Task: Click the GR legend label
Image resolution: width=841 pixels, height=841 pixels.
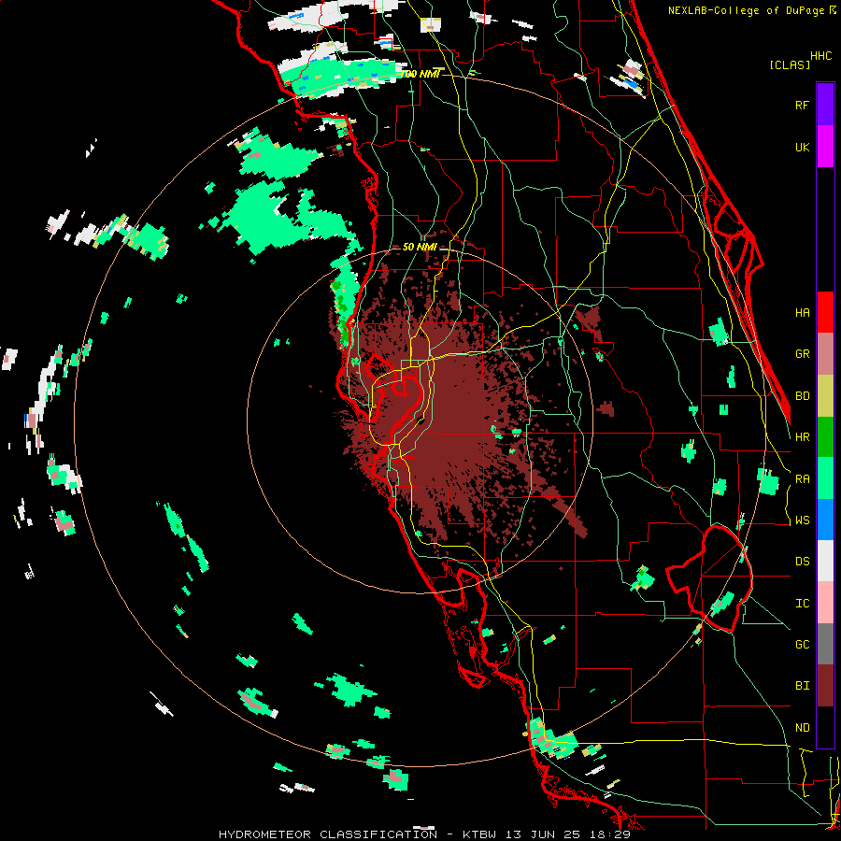Action: point(802,354)
